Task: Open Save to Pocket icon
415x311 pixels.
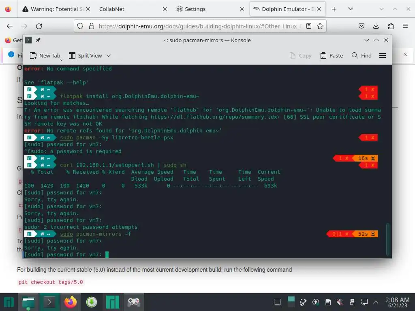Action: 362,26
